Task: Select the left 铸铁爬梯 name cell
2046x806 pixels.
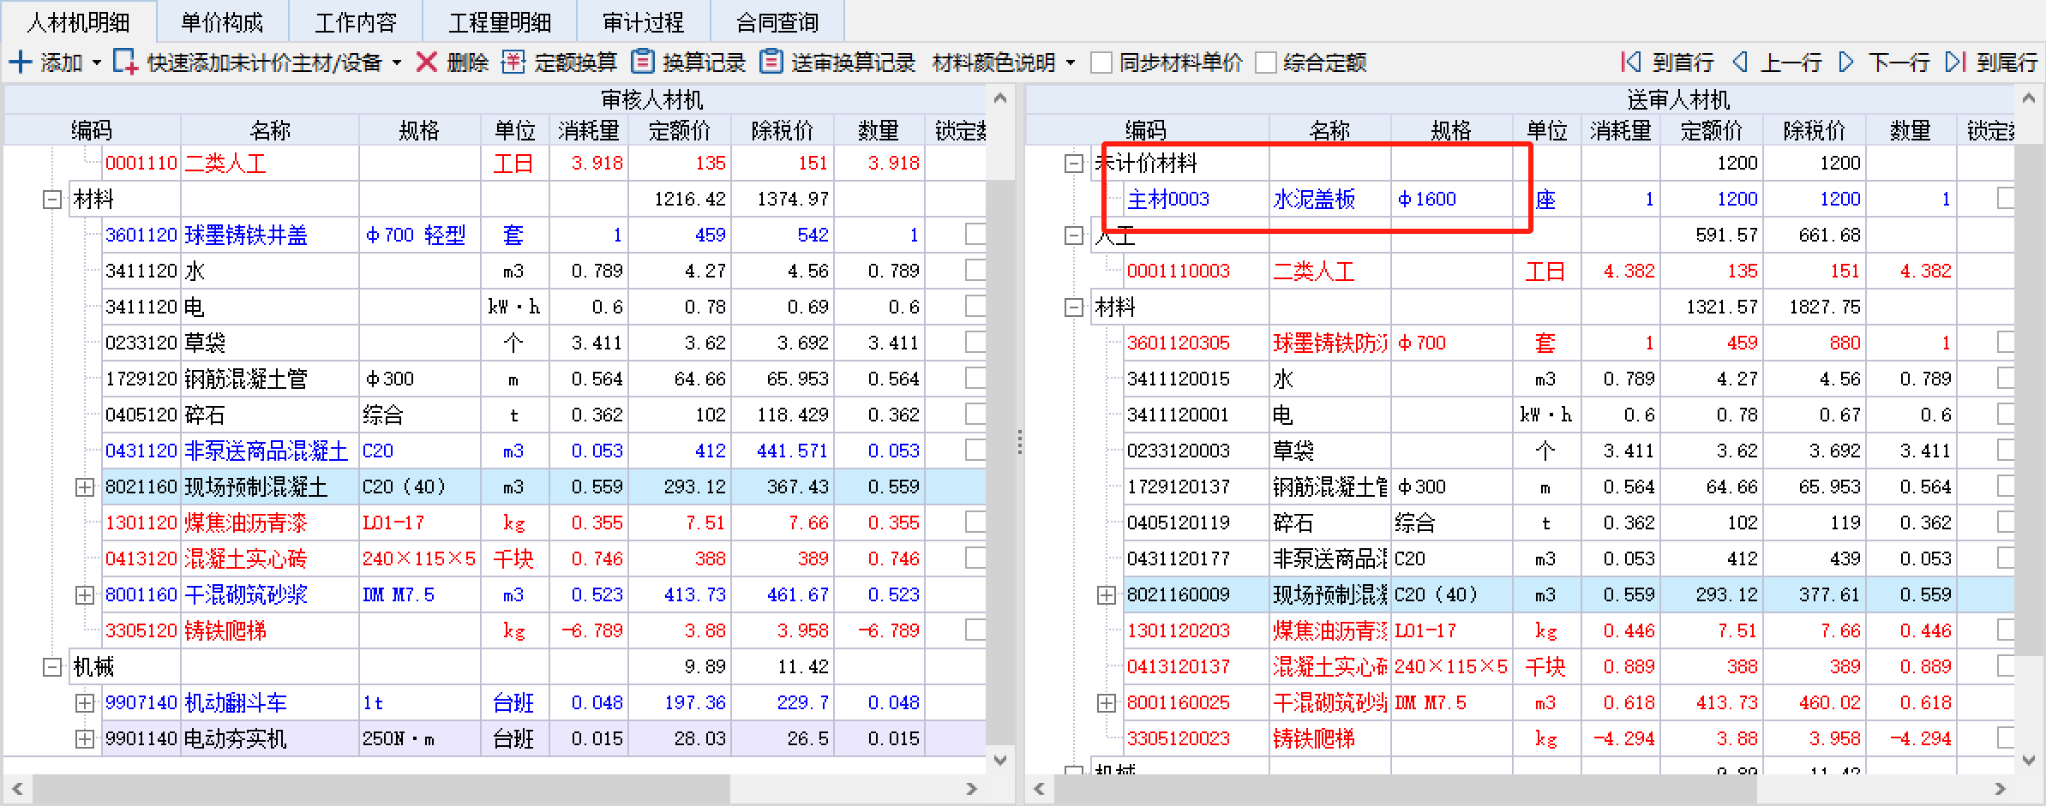Action: 270,630
